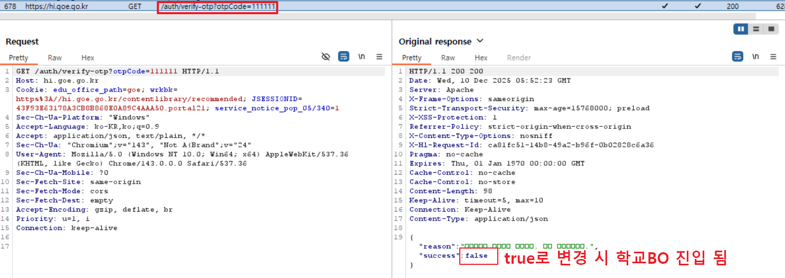The height and width of the screenshot is (278, 785).
Task: Toggle the request's hide-inspector eye icon
Action: [x=326, y=57]
